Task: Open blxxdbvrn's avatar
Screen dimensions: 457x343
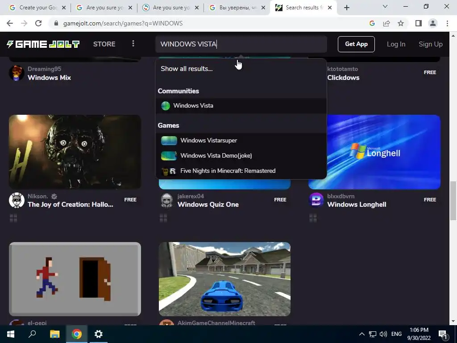Action: (x=316, y=200)
